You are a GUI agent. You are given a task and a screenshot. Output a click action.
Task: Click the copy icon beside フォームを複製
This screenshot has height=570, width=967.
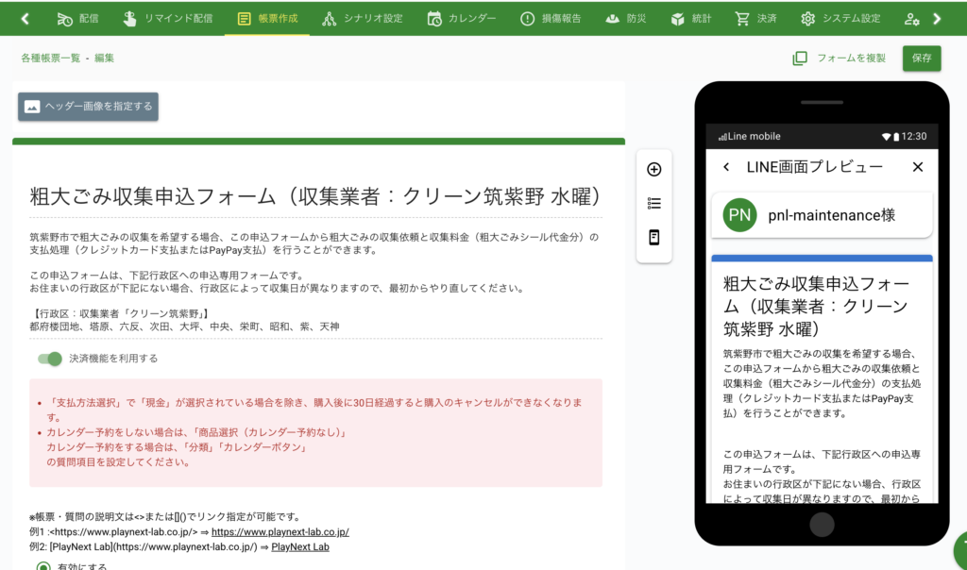pos(799,58)
